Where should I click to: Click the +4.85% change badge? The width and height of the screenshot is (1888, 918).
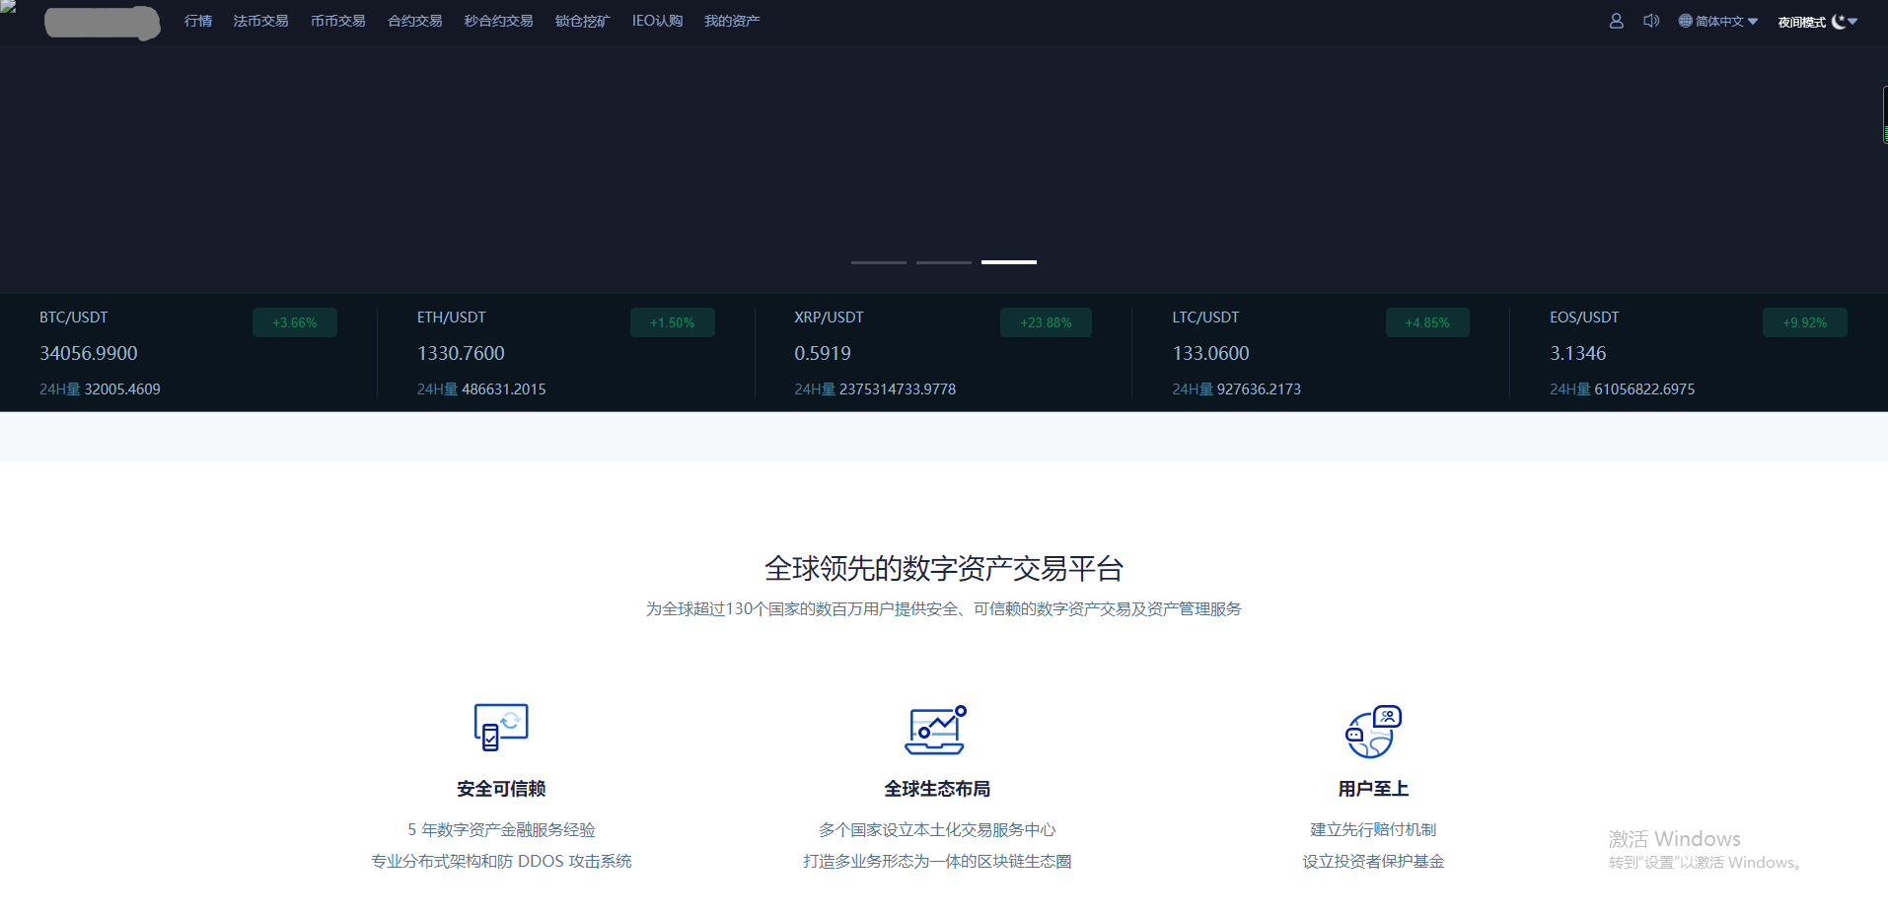coord(1427,322)
